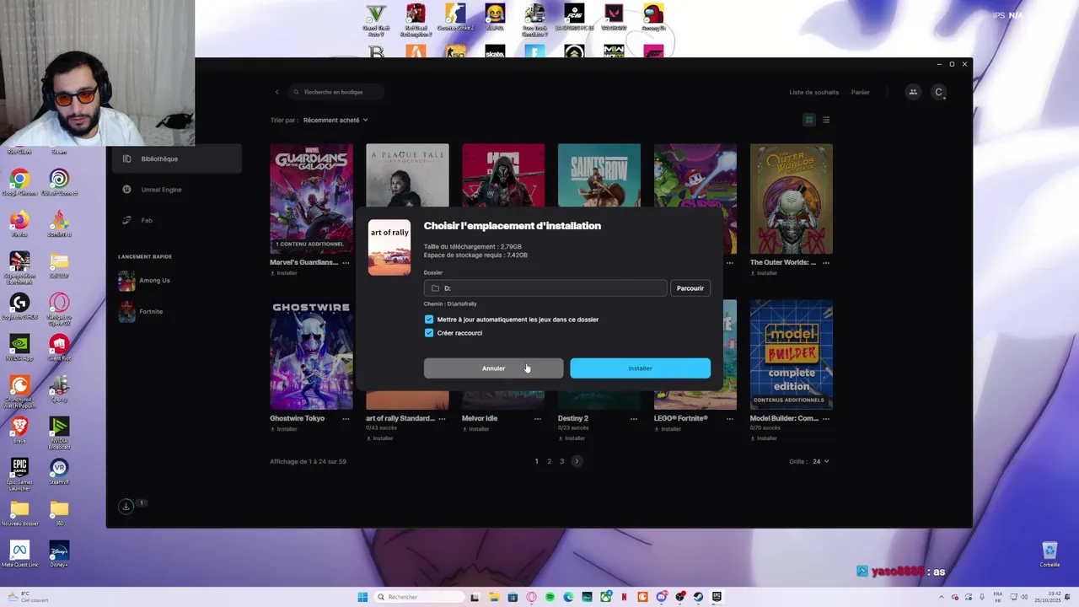The height and width of the screenshot is (607, 1079).
Task: Open Ubisoft Connect desktop shortcut
Action: coord(59,183)
